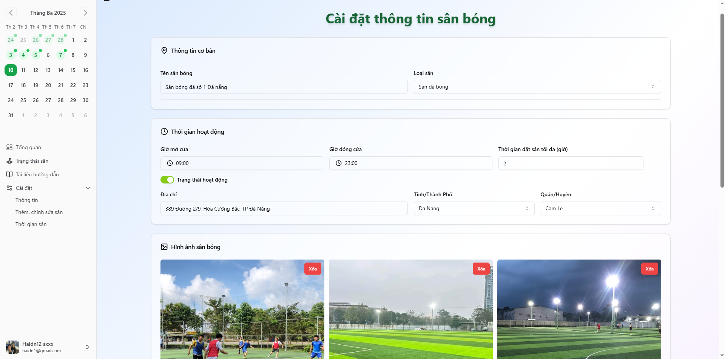
Task: Delete the first field image with Xóa
Action: point(313,269)
